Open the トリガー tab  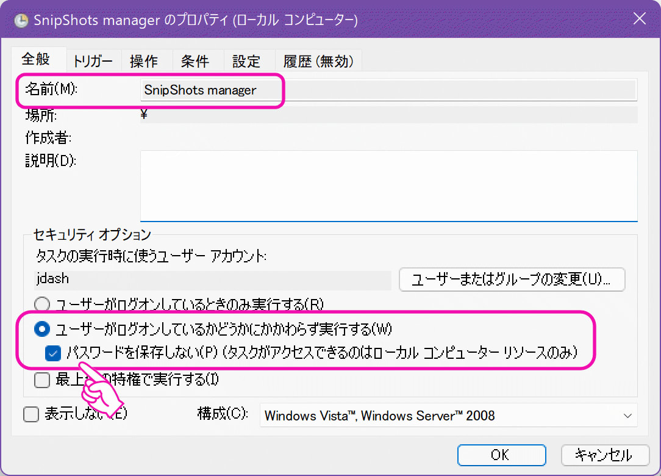click(93, 61)
